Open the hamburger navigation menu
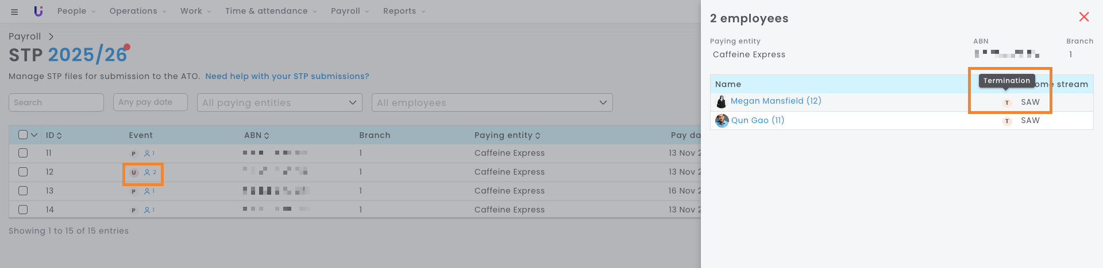Image resolution: width=1103 pixels, height=268 pixels. pyautogui.click(x=14, y=11)
